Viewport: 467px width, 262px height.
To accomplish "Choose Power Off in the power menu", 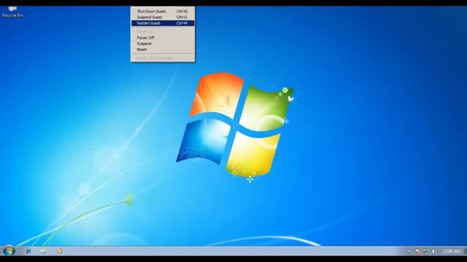I will [163, 38].
